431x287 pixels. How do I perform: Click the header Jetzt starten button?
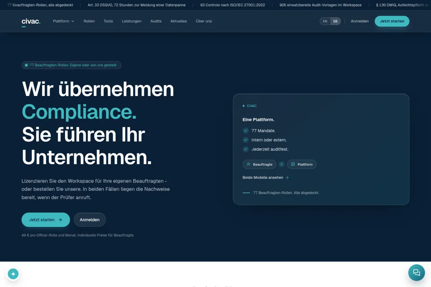(x=392, y=21)
